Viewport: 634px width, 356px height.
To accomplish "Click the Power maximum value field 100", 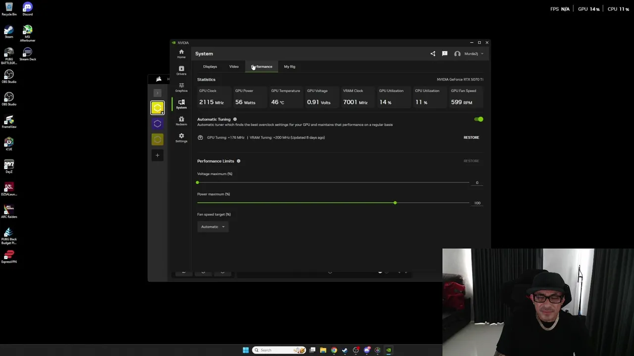I will [x=477, y=203].
